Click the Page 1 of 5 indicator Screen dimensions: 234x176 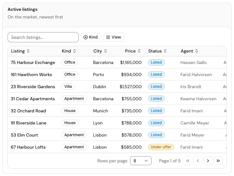170,161
